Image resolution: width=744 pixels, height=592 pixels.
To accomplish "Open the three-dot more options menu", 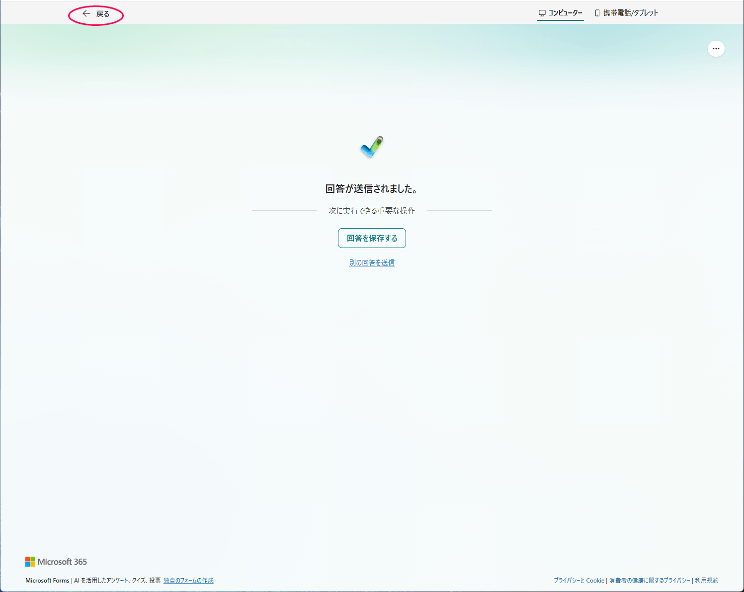I will tap(716, 49).
